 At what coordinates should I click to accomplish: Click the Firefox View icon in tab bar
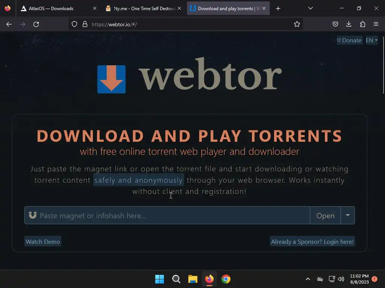pyautogui.click(x=8, y=8)
